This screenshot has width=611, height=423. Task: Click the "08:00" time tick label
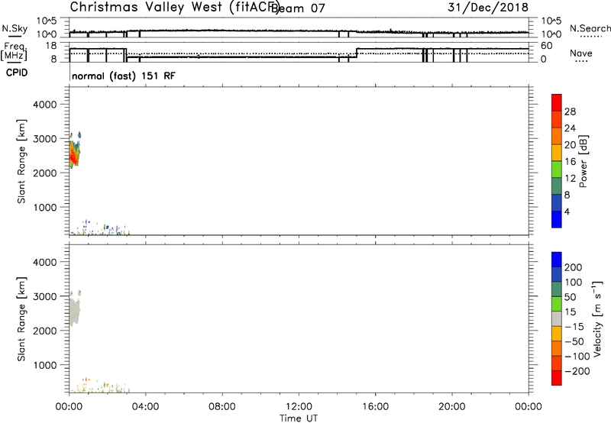click(x=222, y=407)
